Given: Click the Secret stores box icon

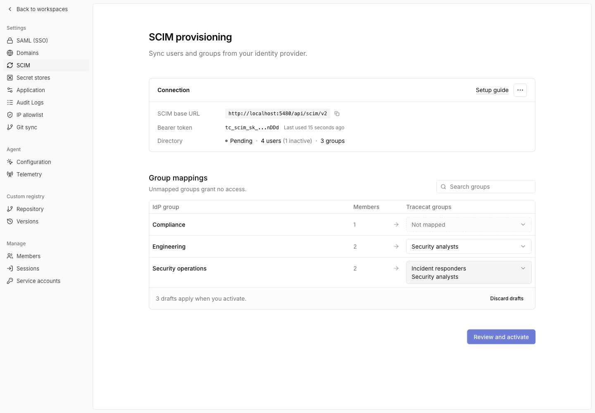Looking at the screenshot, I should [10, 78].
